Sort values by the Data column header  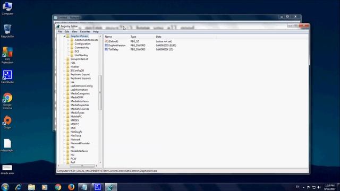(185, 37)
